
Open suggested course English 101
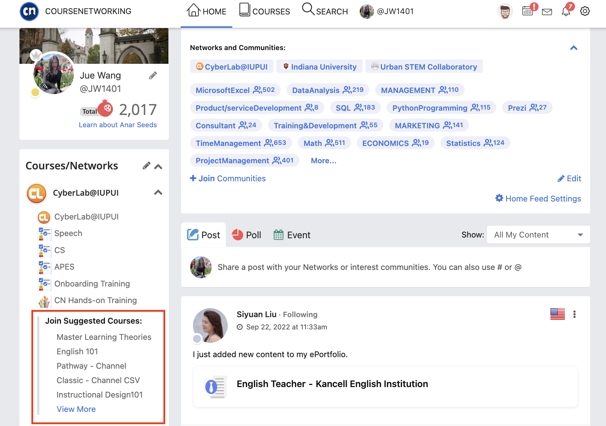point(77,351)
